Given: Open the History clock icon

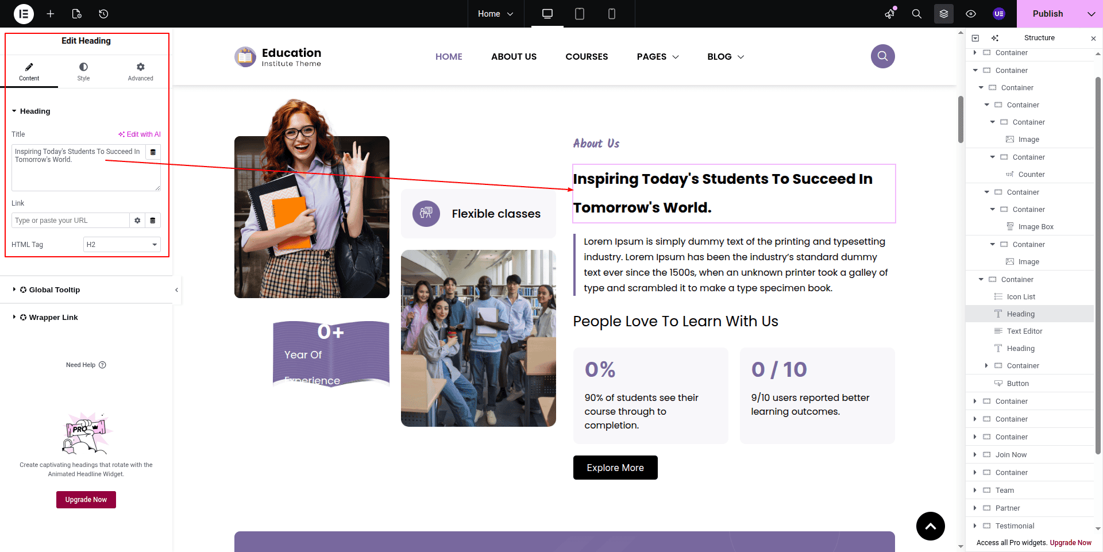Looking at the screenshot, I should point(103,14).
